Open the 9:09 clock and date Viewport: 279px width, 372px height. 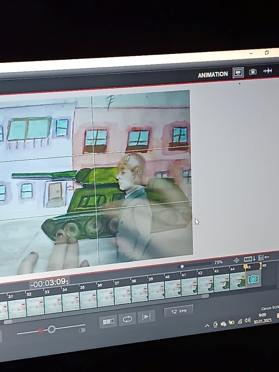tap(262, 318)
